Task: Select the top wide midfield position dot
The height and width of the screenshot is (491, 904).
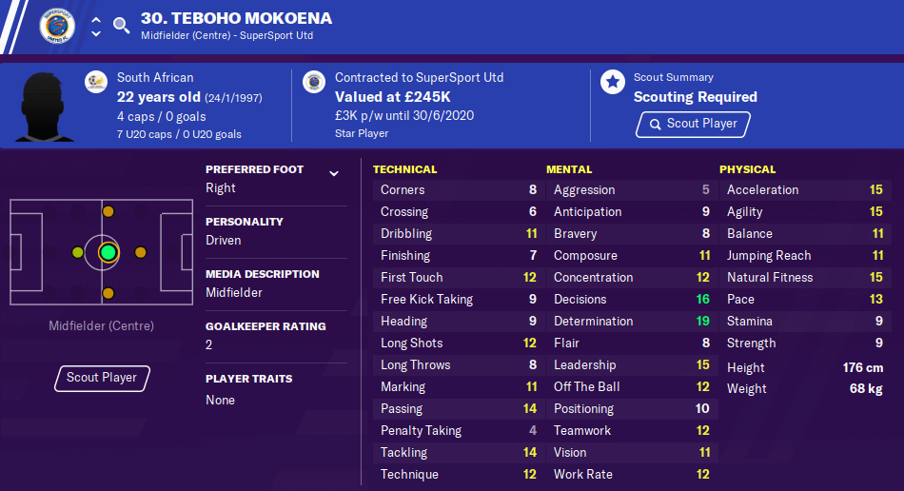Action: (x=108, y=211)
